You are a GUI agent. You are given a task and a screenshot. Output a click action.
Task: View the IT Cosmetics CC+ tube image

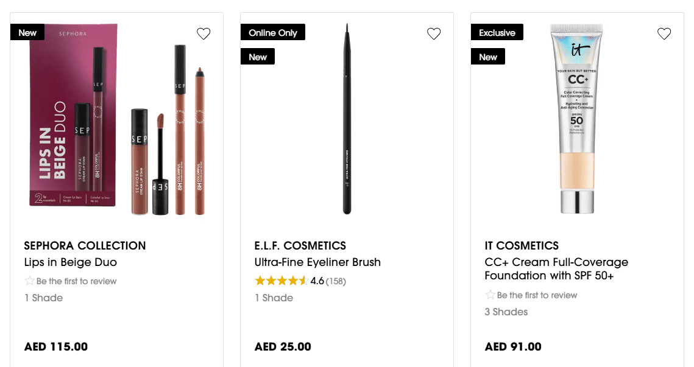(576, 120)
